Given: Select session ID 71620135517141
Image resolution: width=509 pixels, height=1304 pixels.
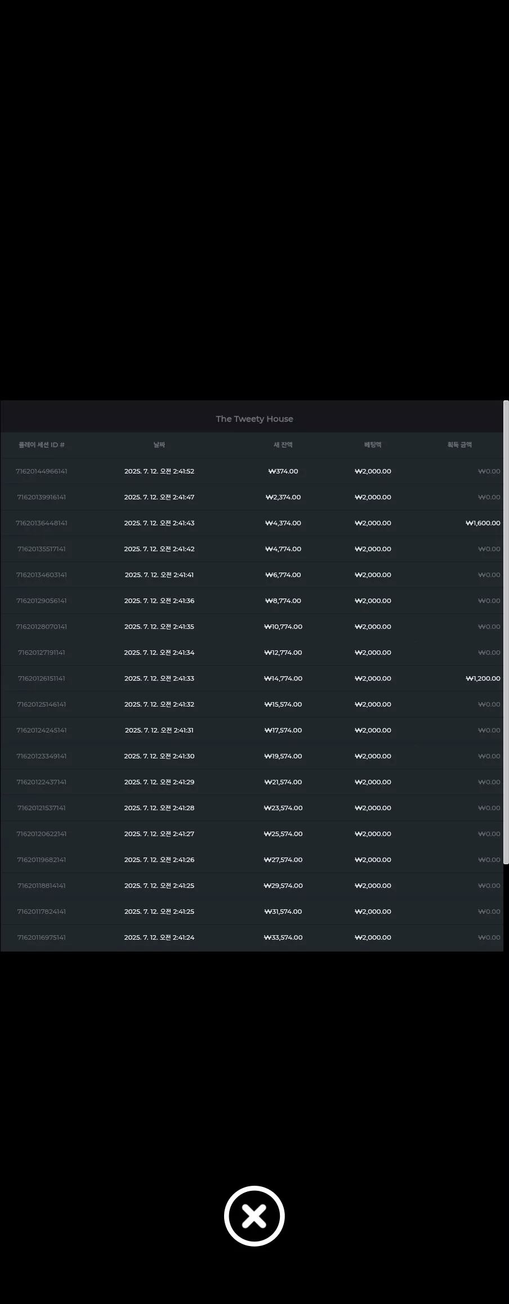Looking at the screenshot, I should click(x=42, y=549).
